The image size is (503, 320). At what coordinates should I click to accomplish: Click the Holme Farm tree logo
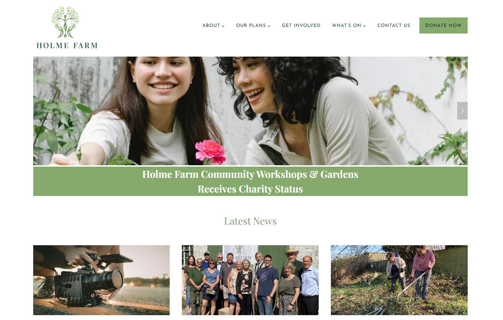pos(65,22)
